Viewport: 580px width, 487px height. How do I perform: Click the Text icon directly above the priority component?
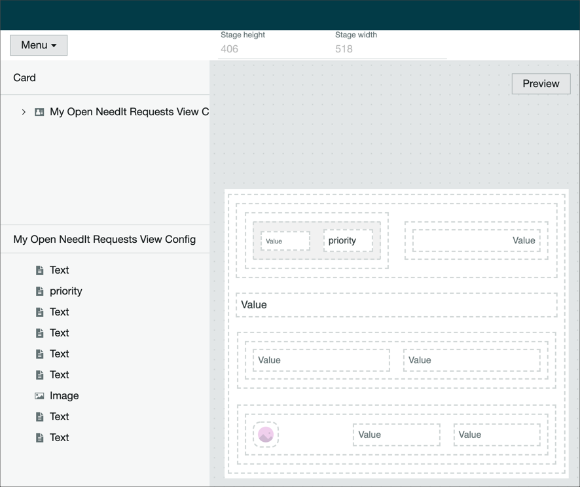(x=40, y=270)
